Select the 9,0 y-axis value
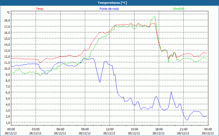Viewport: 219px width, 136px height. click(8, 74)
